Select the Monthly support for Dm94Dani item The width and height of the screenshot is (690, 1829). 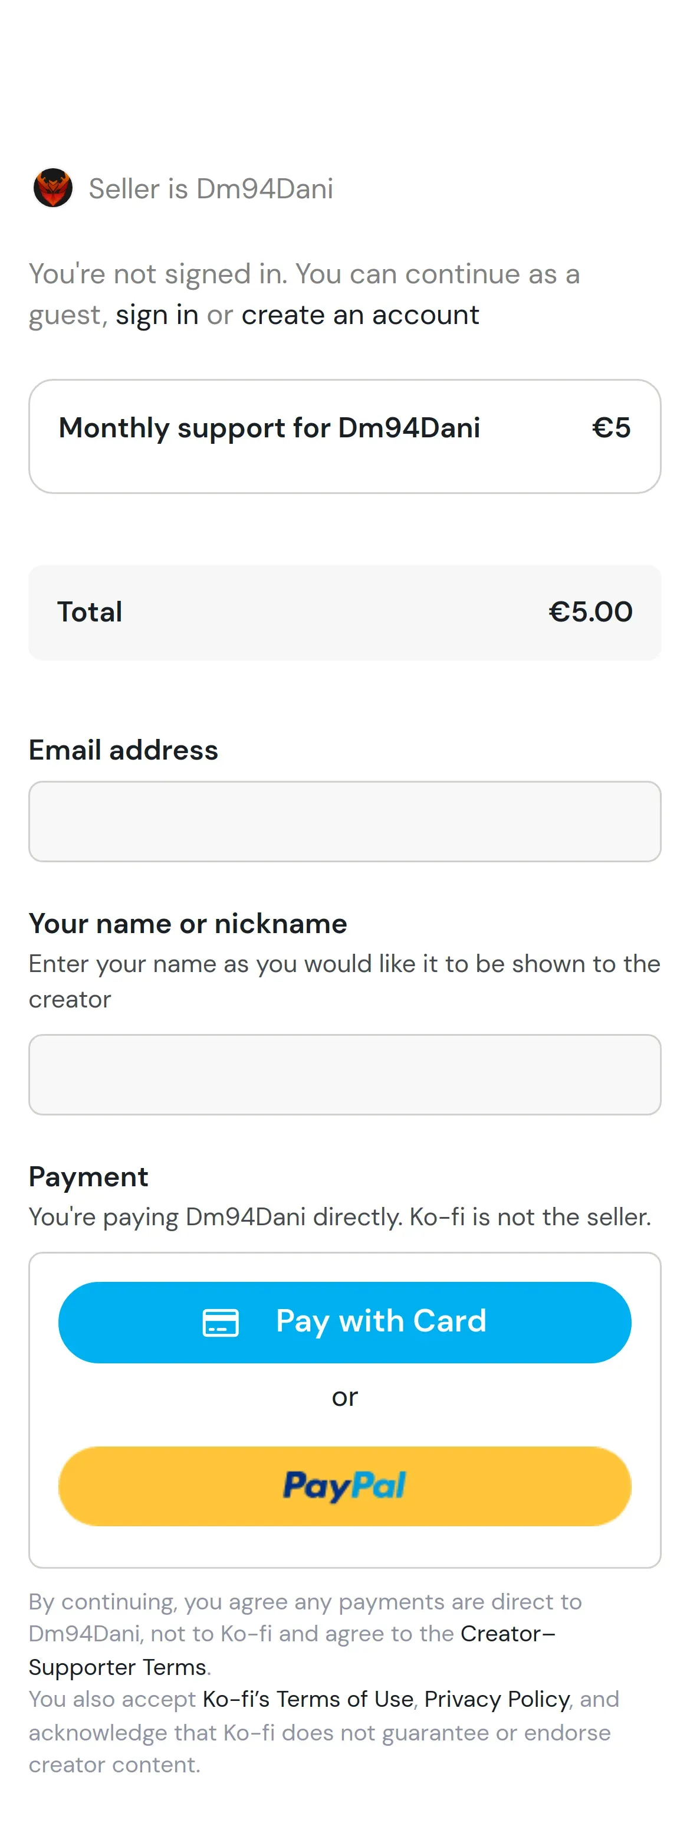344,436
